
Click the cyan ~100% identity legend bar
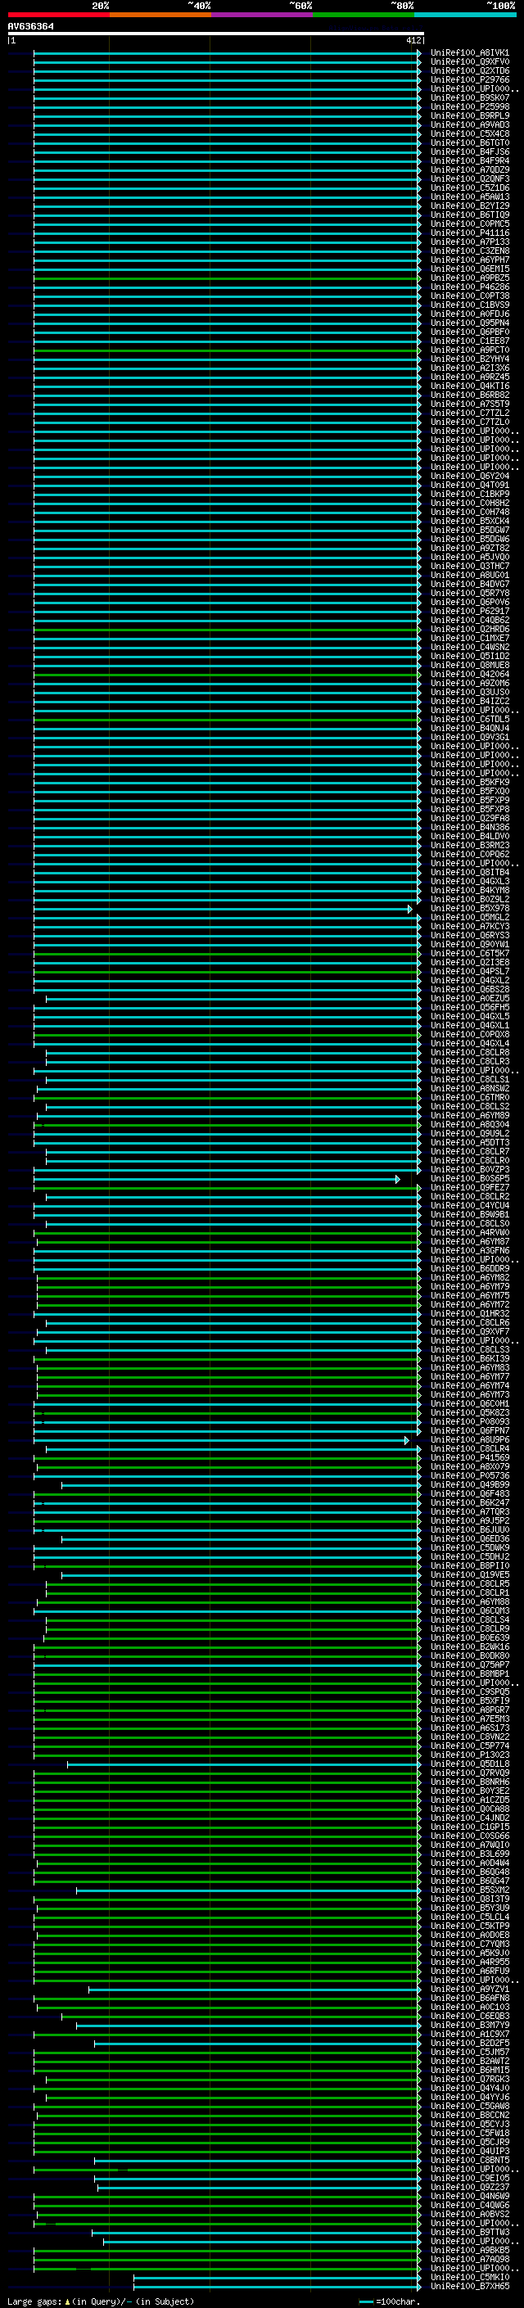[465, 15]
